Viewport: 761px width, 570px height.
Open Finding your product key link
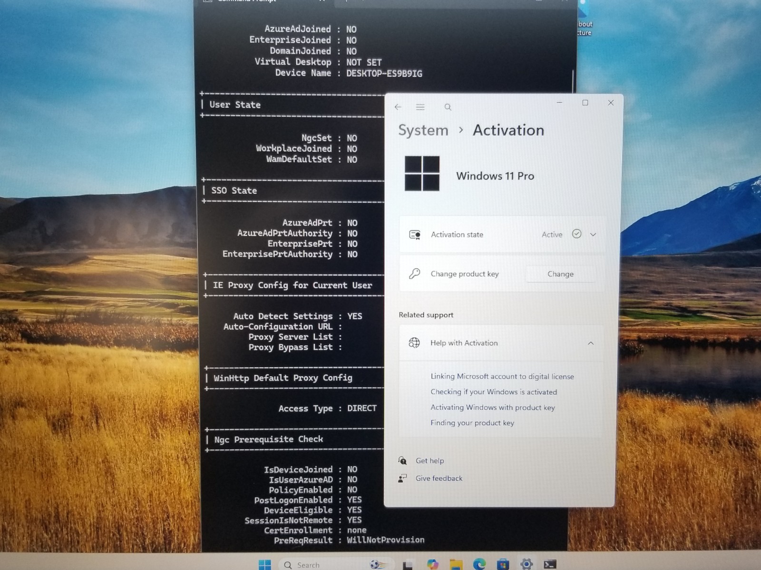[472, 423]
